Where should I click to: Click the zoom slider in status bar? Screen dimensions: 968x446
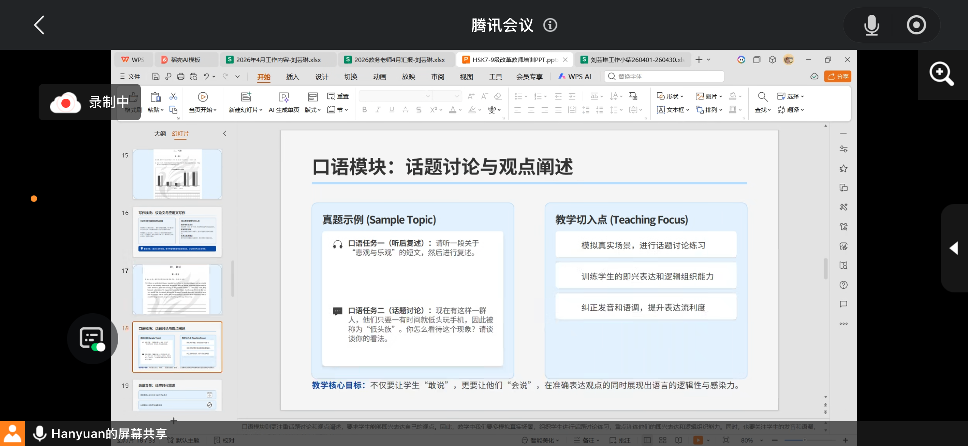point(804,440)
